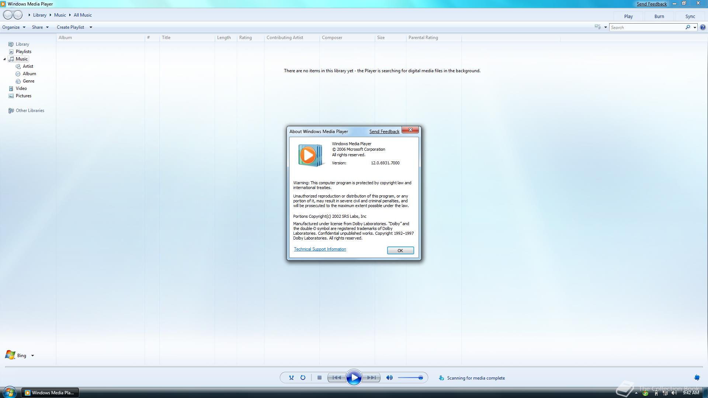Viewport: 708px width, 398px height.
Task: Open the Album view under Music
Action: [26, 74]
